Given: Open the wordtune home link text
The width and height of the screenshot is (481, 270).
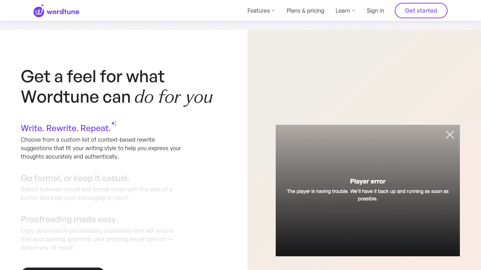Looking at the screenshot, I should coord(63,12).
